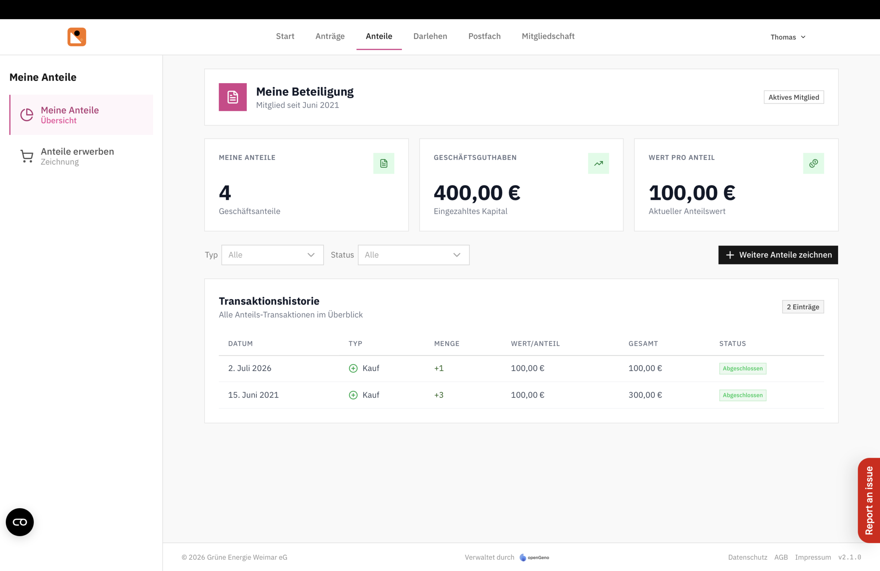Click the coins icon in Wert pro Anteil card

[x=813, y=163]
